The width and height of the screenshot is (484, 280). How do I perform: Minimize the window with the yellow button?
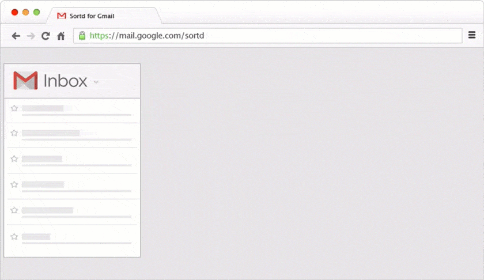(25, 12)
